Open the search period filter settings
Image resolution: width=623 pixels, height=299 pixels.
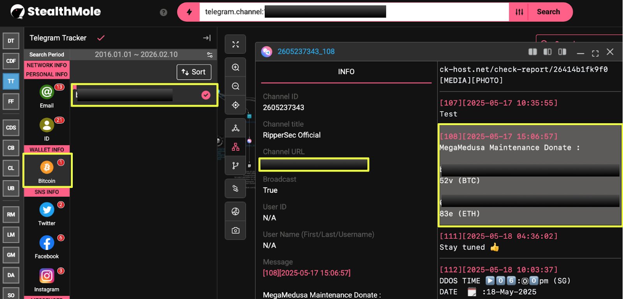209,54
